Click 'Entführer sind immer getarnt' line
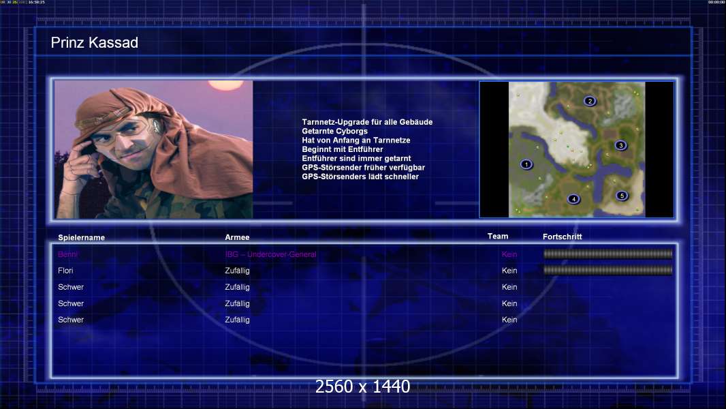 [x=356, y=158]
